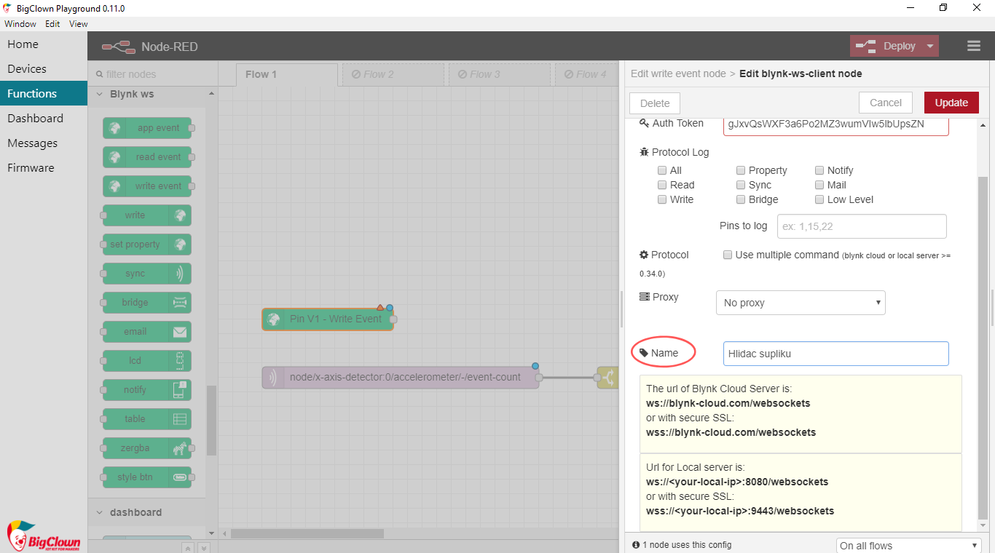
Task: Click the Update button
Action: [951, 103]
